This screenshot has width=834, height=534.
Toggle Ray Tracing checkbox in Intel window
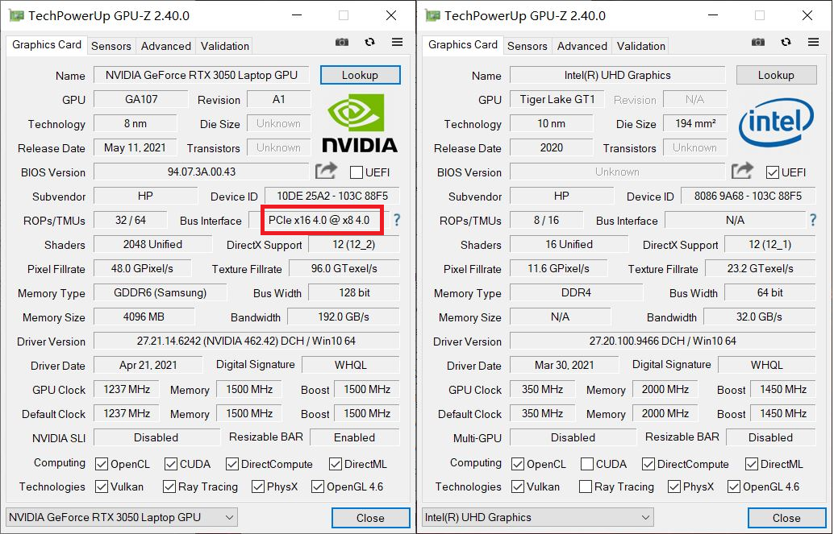585,486
